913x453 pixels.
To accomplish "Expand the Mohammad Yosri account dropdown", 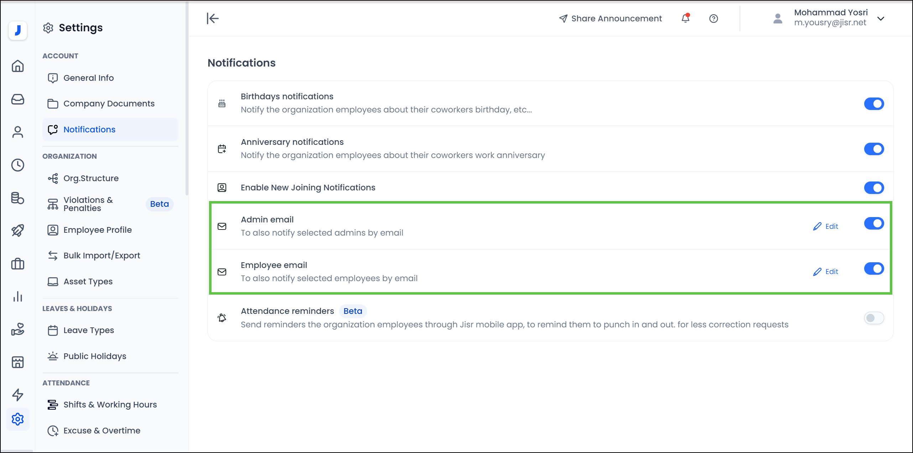I will tap(881, 19).
